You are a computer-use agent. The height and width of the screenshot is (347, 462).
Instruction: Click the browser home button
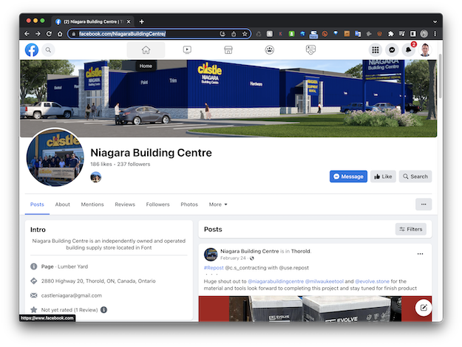(60, 34)
